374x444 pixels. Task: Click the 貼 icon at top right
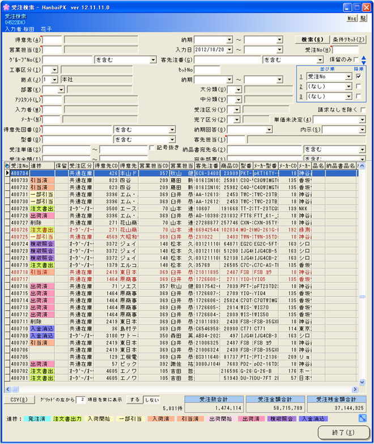(x=363, y=18)
